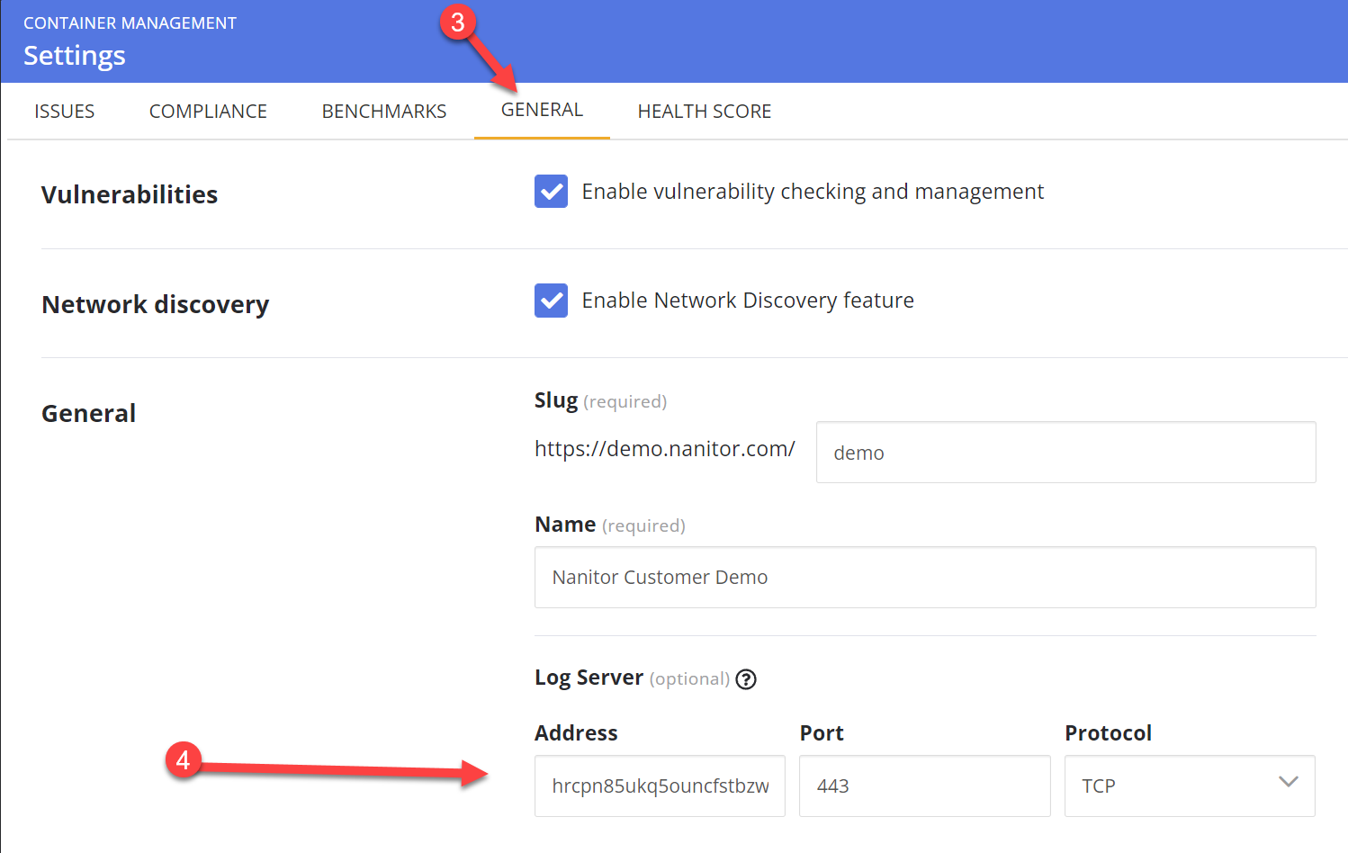The height and width of the screenshot is (853, 1348).
Task: Click the red circle marker numbered 3
Action: click(x=457, y=22)
